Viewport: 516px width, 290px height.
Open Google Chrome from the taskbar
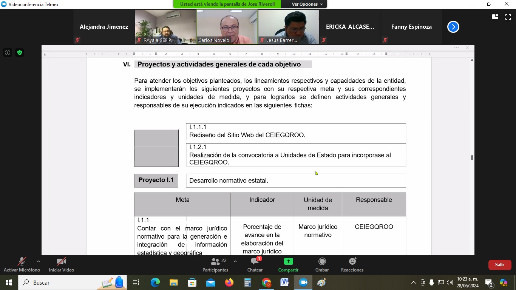coord(266,282)
